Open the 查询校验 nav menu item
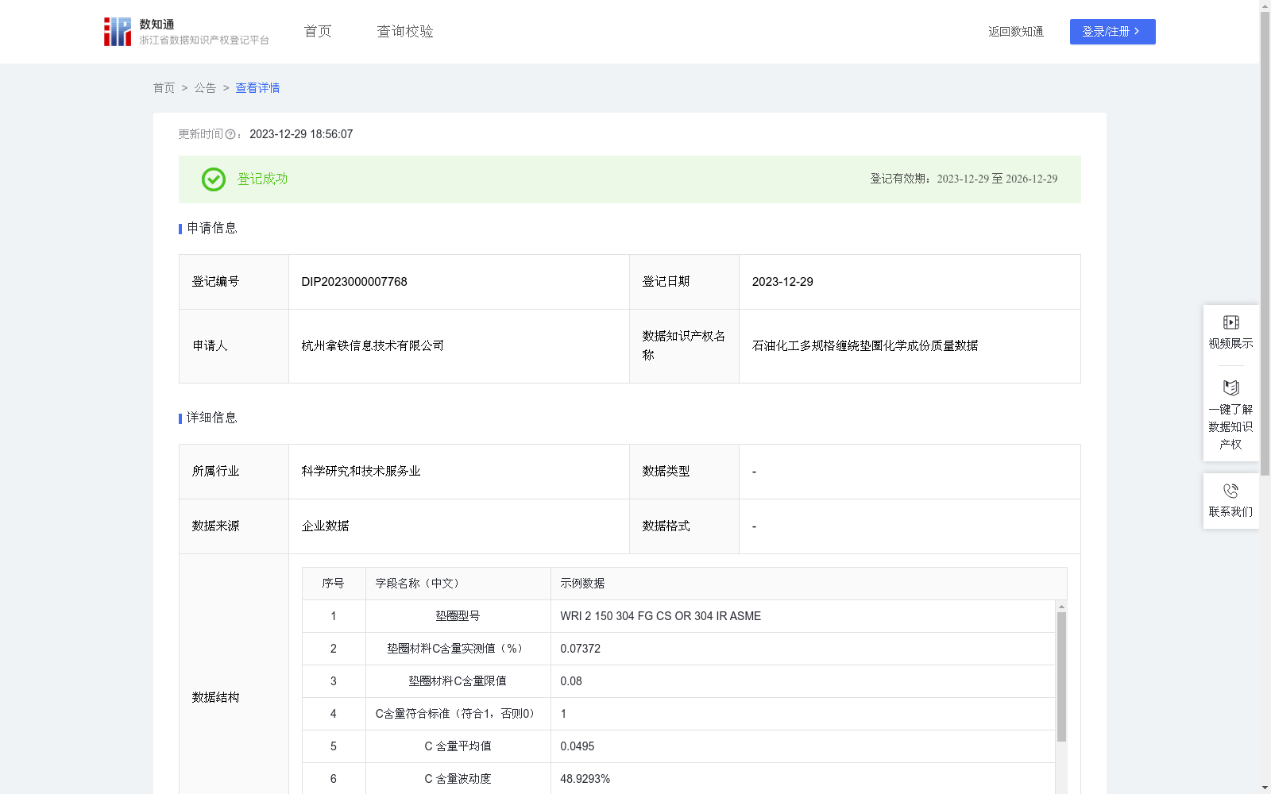The height and width of the screenshot is (794, 1271). [405, 32]
